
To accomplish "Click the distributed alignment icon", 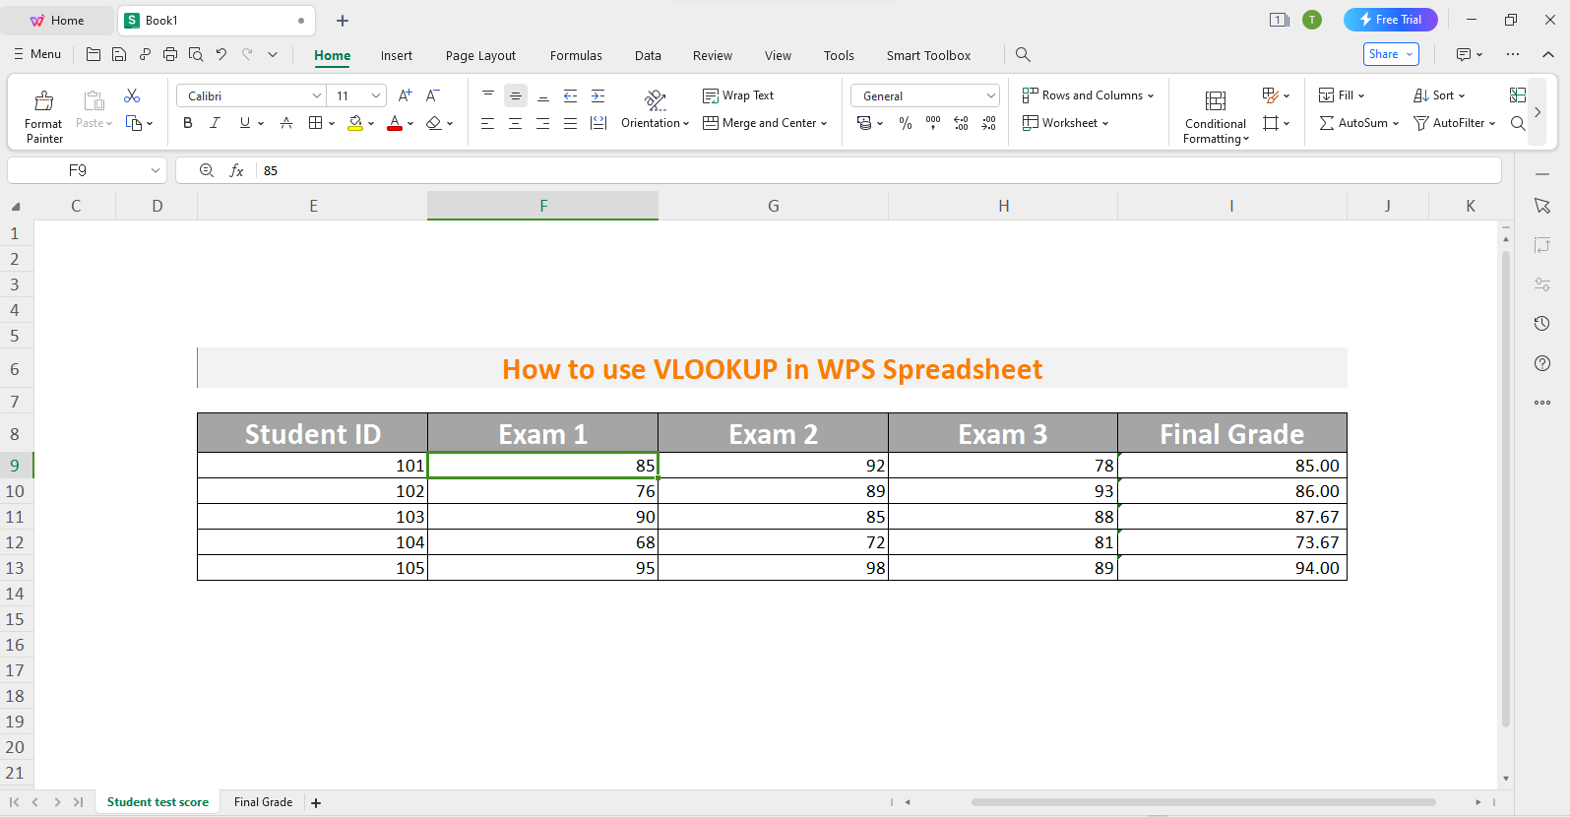I will tap(597, 123).
